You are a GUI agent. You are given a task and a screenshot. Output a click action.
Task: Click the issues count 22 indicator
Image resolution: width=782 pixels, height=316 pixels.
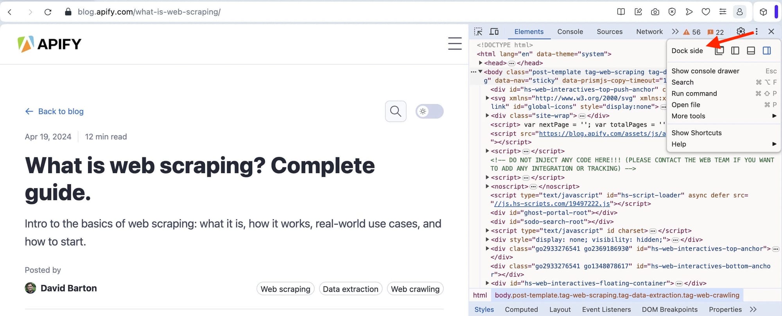716,32
